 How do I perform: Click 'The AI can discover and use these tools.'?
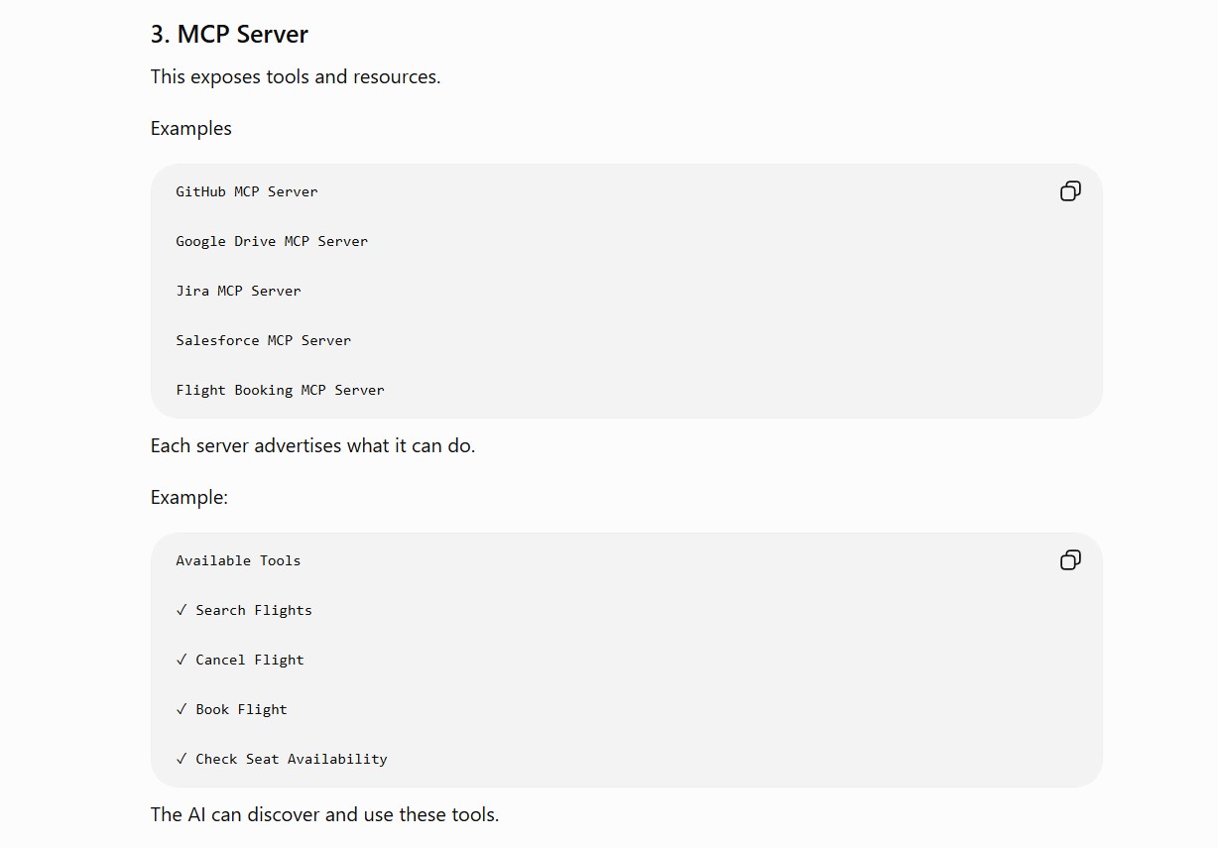324,815
